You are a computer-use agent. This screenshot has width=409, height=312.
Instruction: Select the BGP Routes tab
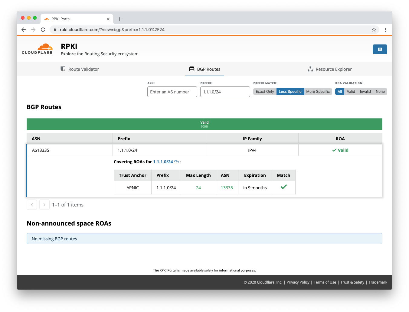204,69
